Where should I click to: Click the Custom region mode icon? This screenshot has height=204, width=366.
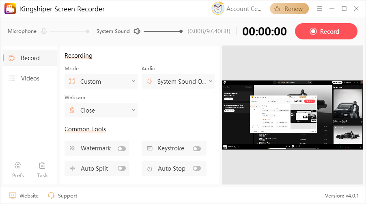[72, 81]
